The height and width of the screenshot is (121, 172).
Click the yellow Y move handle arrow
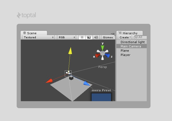coord(70,51)
